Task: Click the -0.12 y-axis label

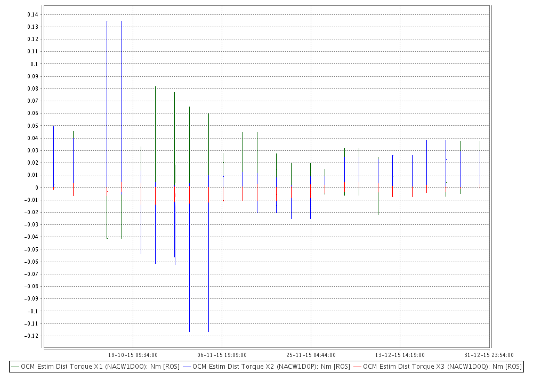Action: (31, 336)
